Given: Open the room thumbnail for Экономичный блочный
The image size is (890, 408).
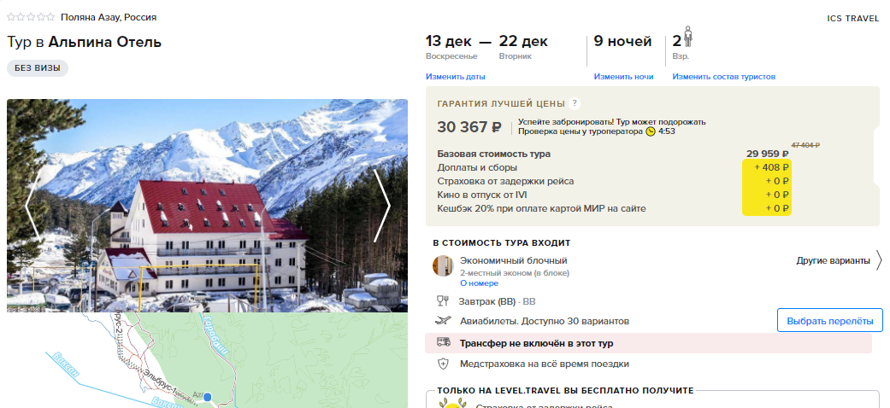Looking at the screenshot, I should 443,265.
